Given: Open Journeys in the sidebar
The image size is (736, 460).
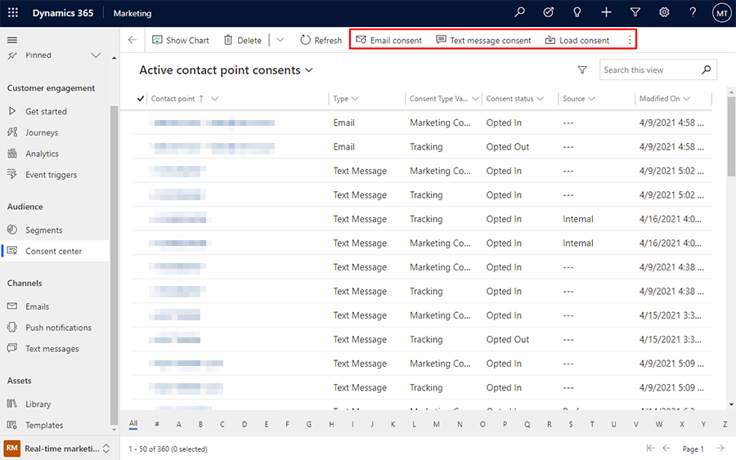Looking at the screenshot, I should [42, 132].
